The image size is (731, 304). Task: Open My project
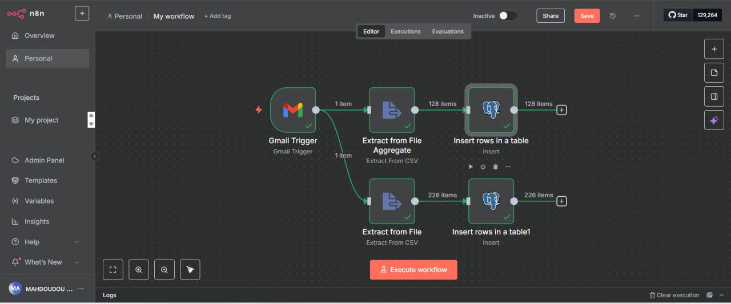[41, 120]
